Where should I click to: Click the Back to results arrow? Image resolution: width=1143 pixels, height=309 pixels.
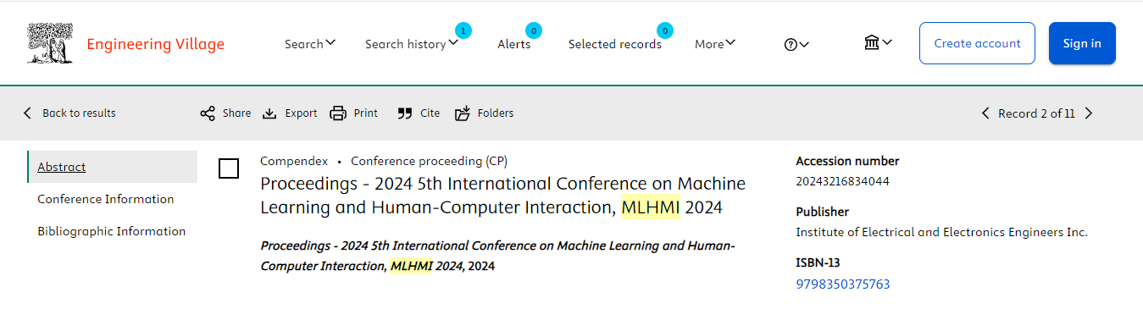[x=27, y=113]
